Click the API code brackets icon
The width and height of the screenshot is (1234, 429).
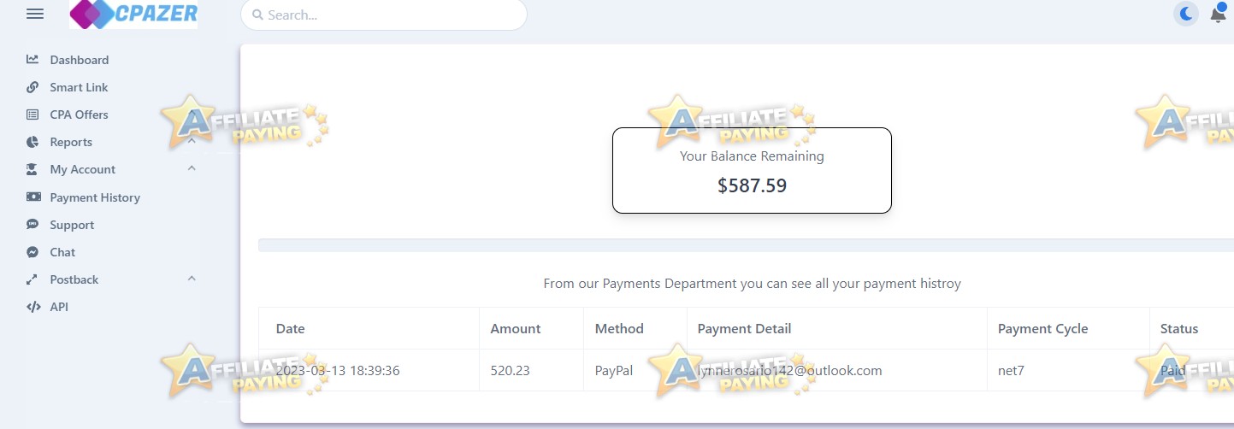click(32, 307)
